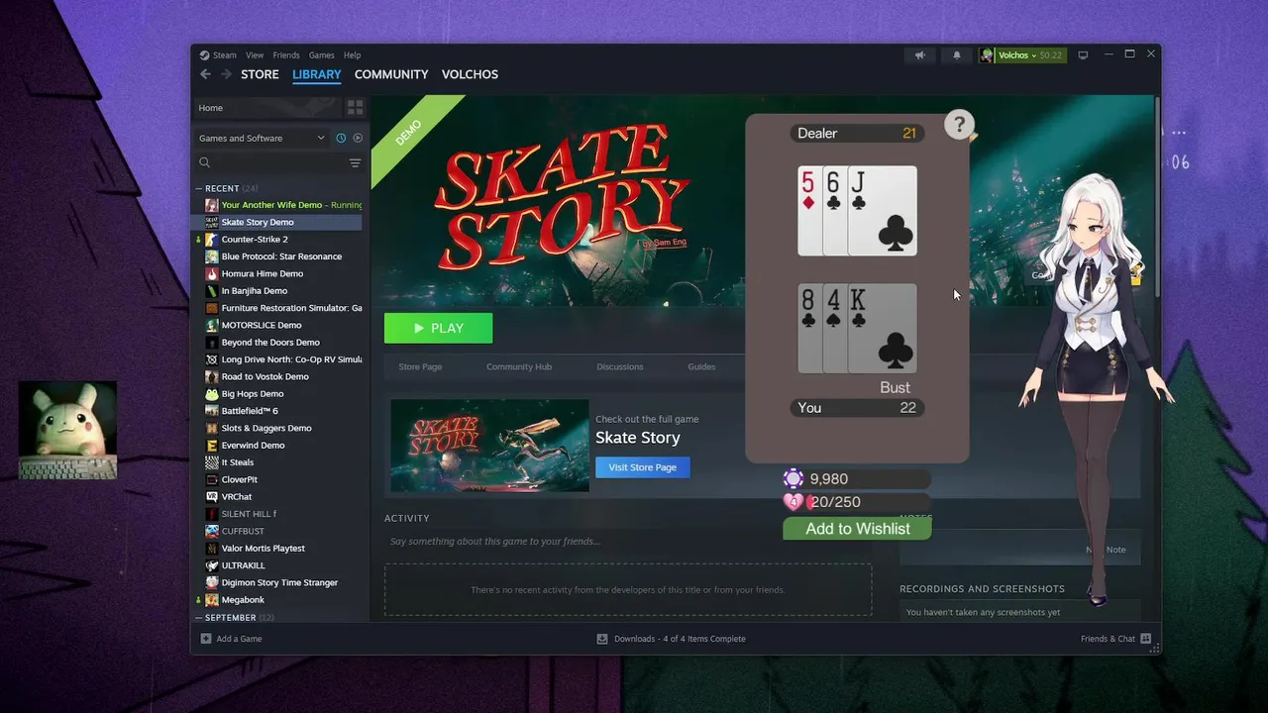The width and height of the screenshot is (1268, 713).
Task: Click the activity text input field
Action: pyautogui.click(x=628, y=542)
